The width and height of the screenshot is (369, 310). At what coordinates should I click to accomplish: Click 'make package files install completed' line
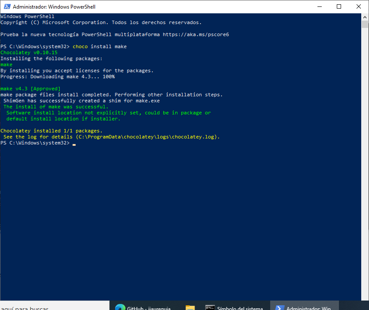pyautogui.click(x=112, y=95)
